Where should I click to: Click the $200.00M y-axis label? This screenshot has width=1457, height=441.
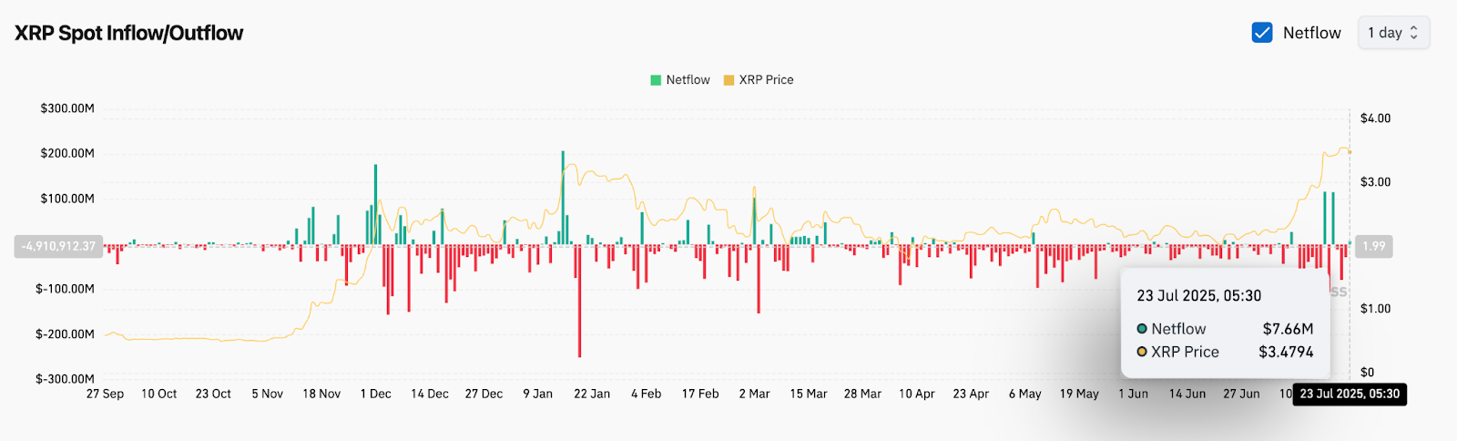coord(67,153)
